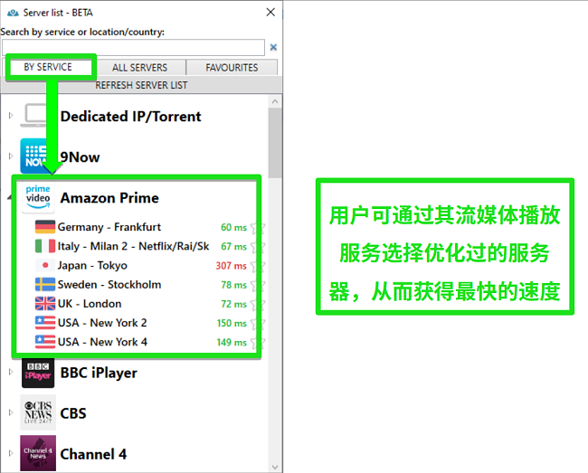Favourite the UK - London server star

pyautogui.click(x=258, y=304)
